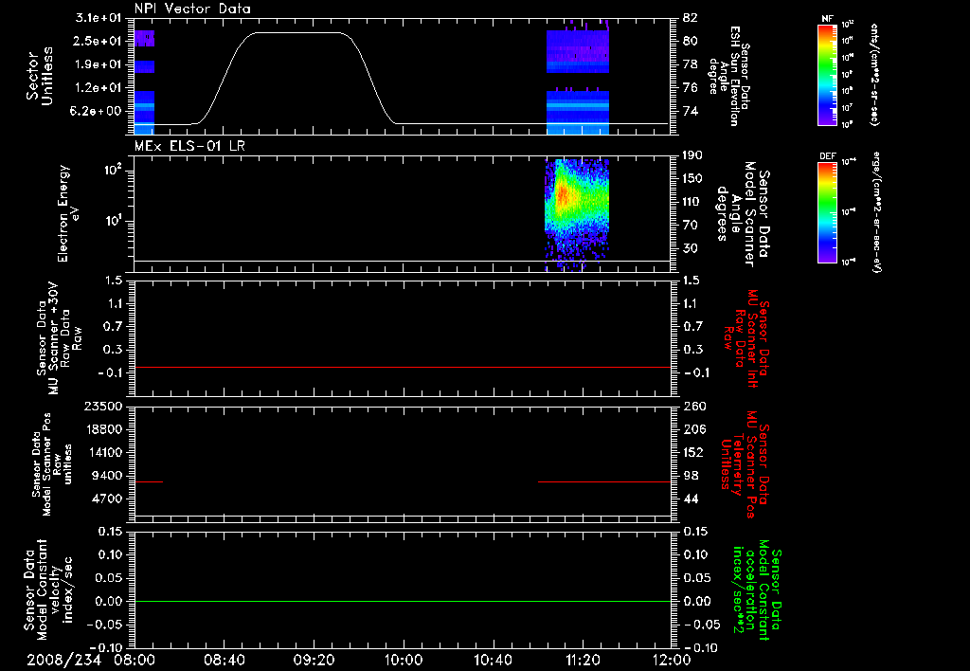This screenshot has height=671, width=970.
Task: Click the NPI sector data block at 08:00
Action: click(x=144, y=82)
